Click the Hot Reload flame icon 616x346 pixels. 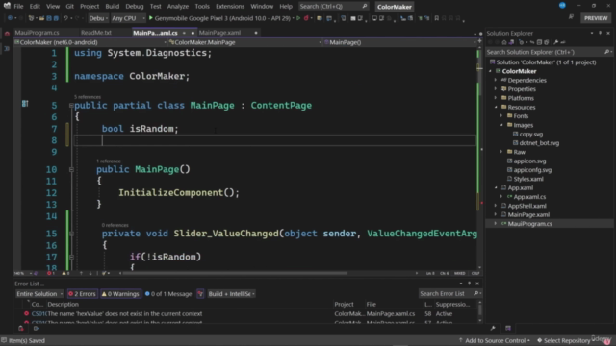point(306,18)
